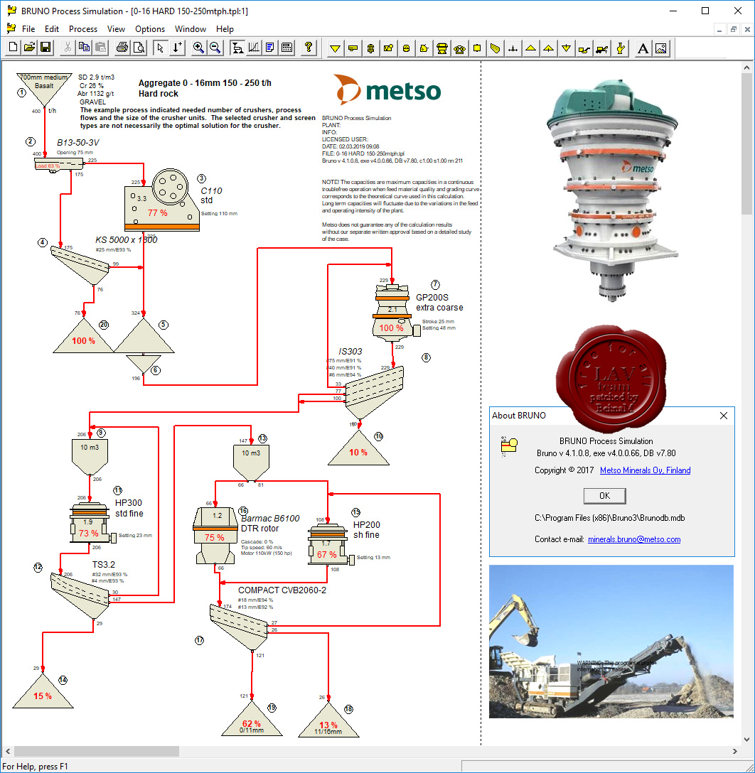Viewport: 755px width, 773px height.
Task: Insert a feeder using the yellow feeder icon
Action: point(353,48)
